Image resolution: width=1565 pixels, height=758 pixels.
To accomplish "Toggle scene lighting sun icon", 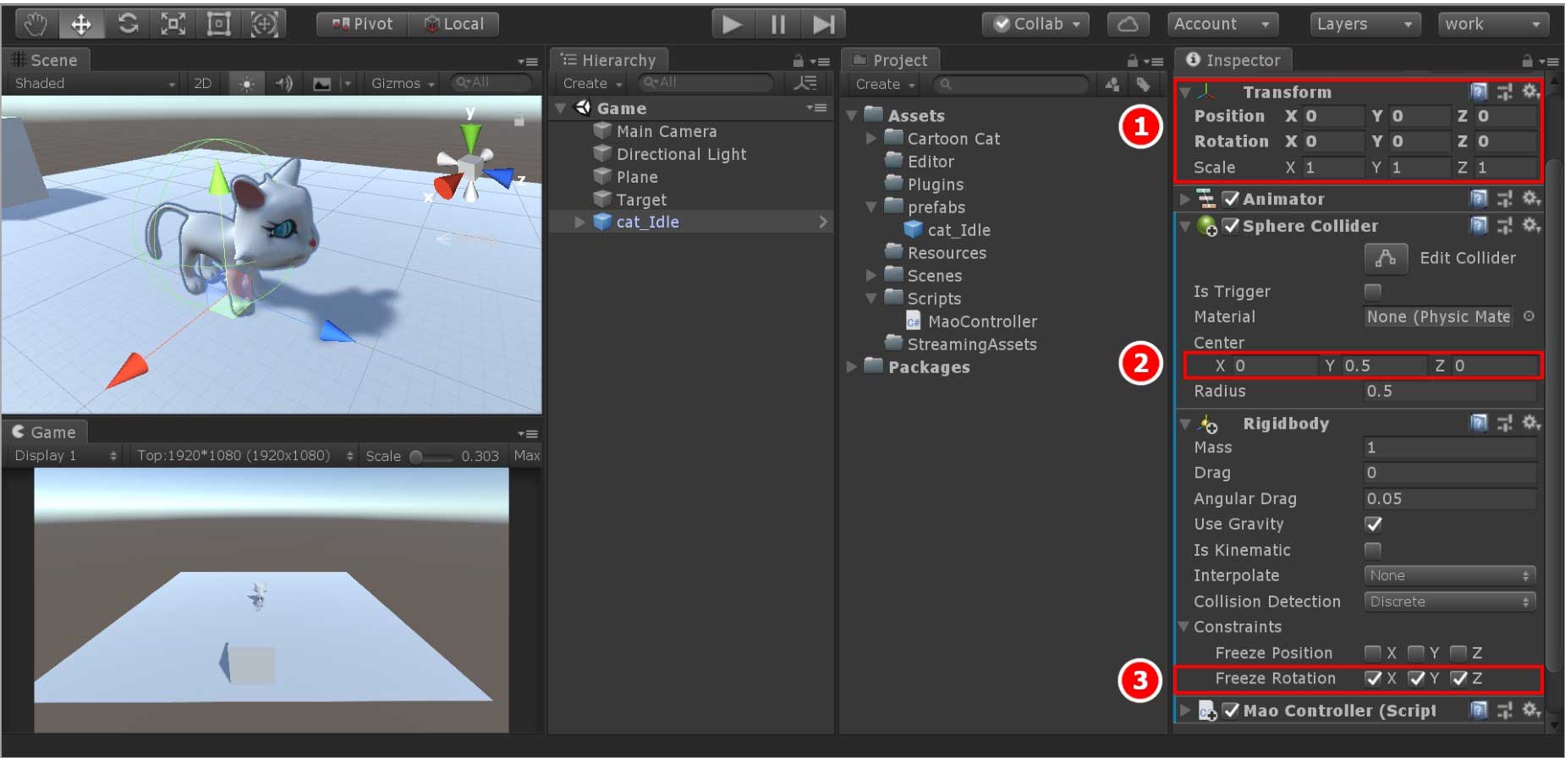I will pos(246,83).
